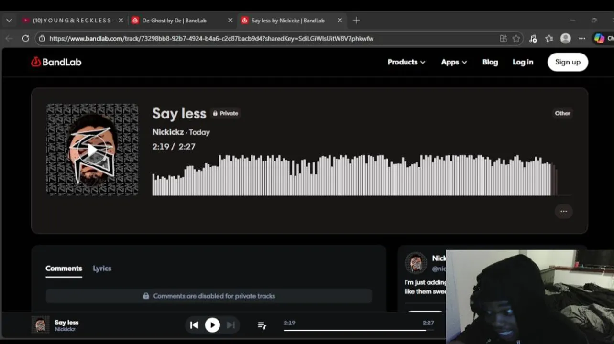Click the site info lock icon
This screenshot has width=614, height=344.
(x=42, y=38)
